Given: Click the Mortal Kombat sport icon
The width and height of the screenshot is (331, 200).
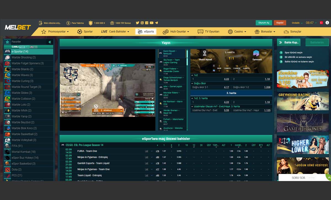Looking at the screenshot, I should coord(7,152).
